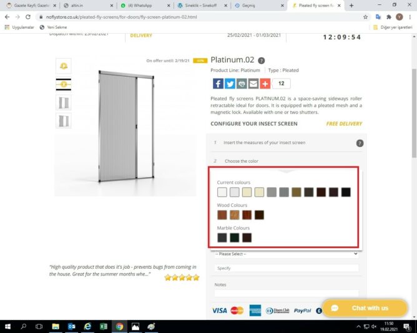
Task: Bookmark this page with star icon
Action: pos(365,17)
